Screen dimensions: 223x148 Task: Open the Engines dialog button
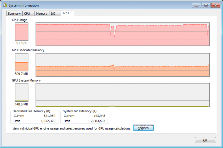coord(143,128)
